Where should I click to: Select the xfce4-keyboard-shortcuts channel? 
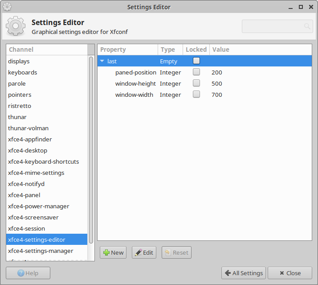click(x=43, y=161)
